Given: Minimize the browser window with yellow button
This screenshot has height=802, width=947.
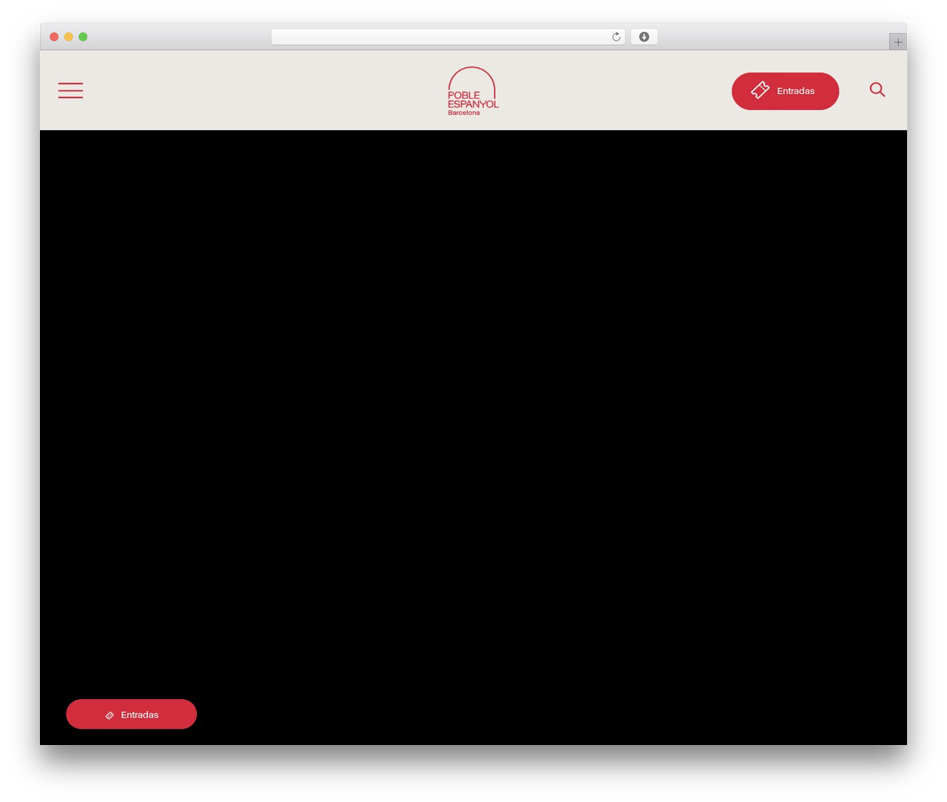Looking at the screenshot, I should tap(69, 37).
